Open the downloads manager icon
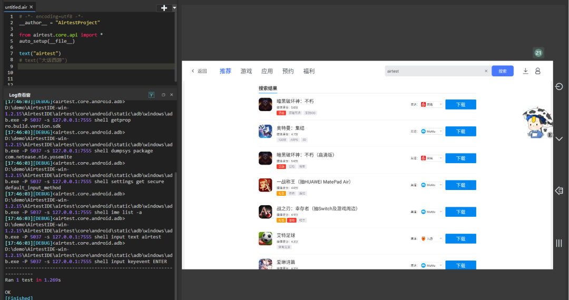The image size is (569, 300). [x=525, y=71]
